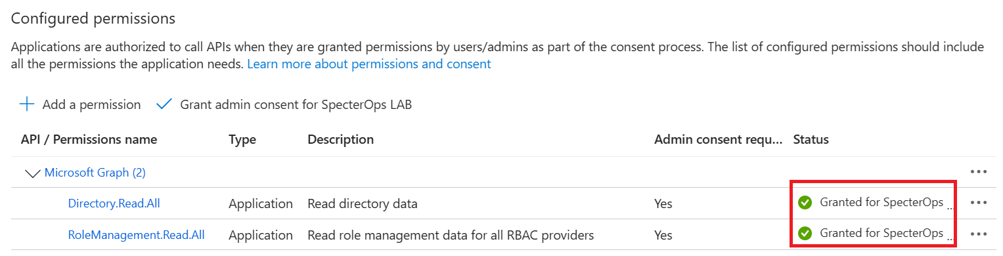The height and width of the screenshot is (256, 1003).
Task: Open the Microsoft Graph (2) link
Action: (95, 173)
